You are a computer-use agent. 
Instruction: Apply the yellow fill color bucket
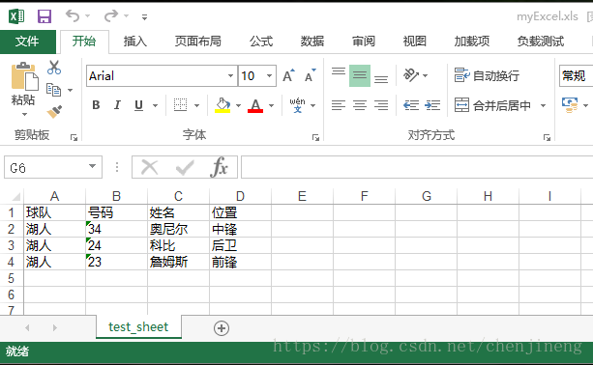pyautogui.click(x=222, y=105)
